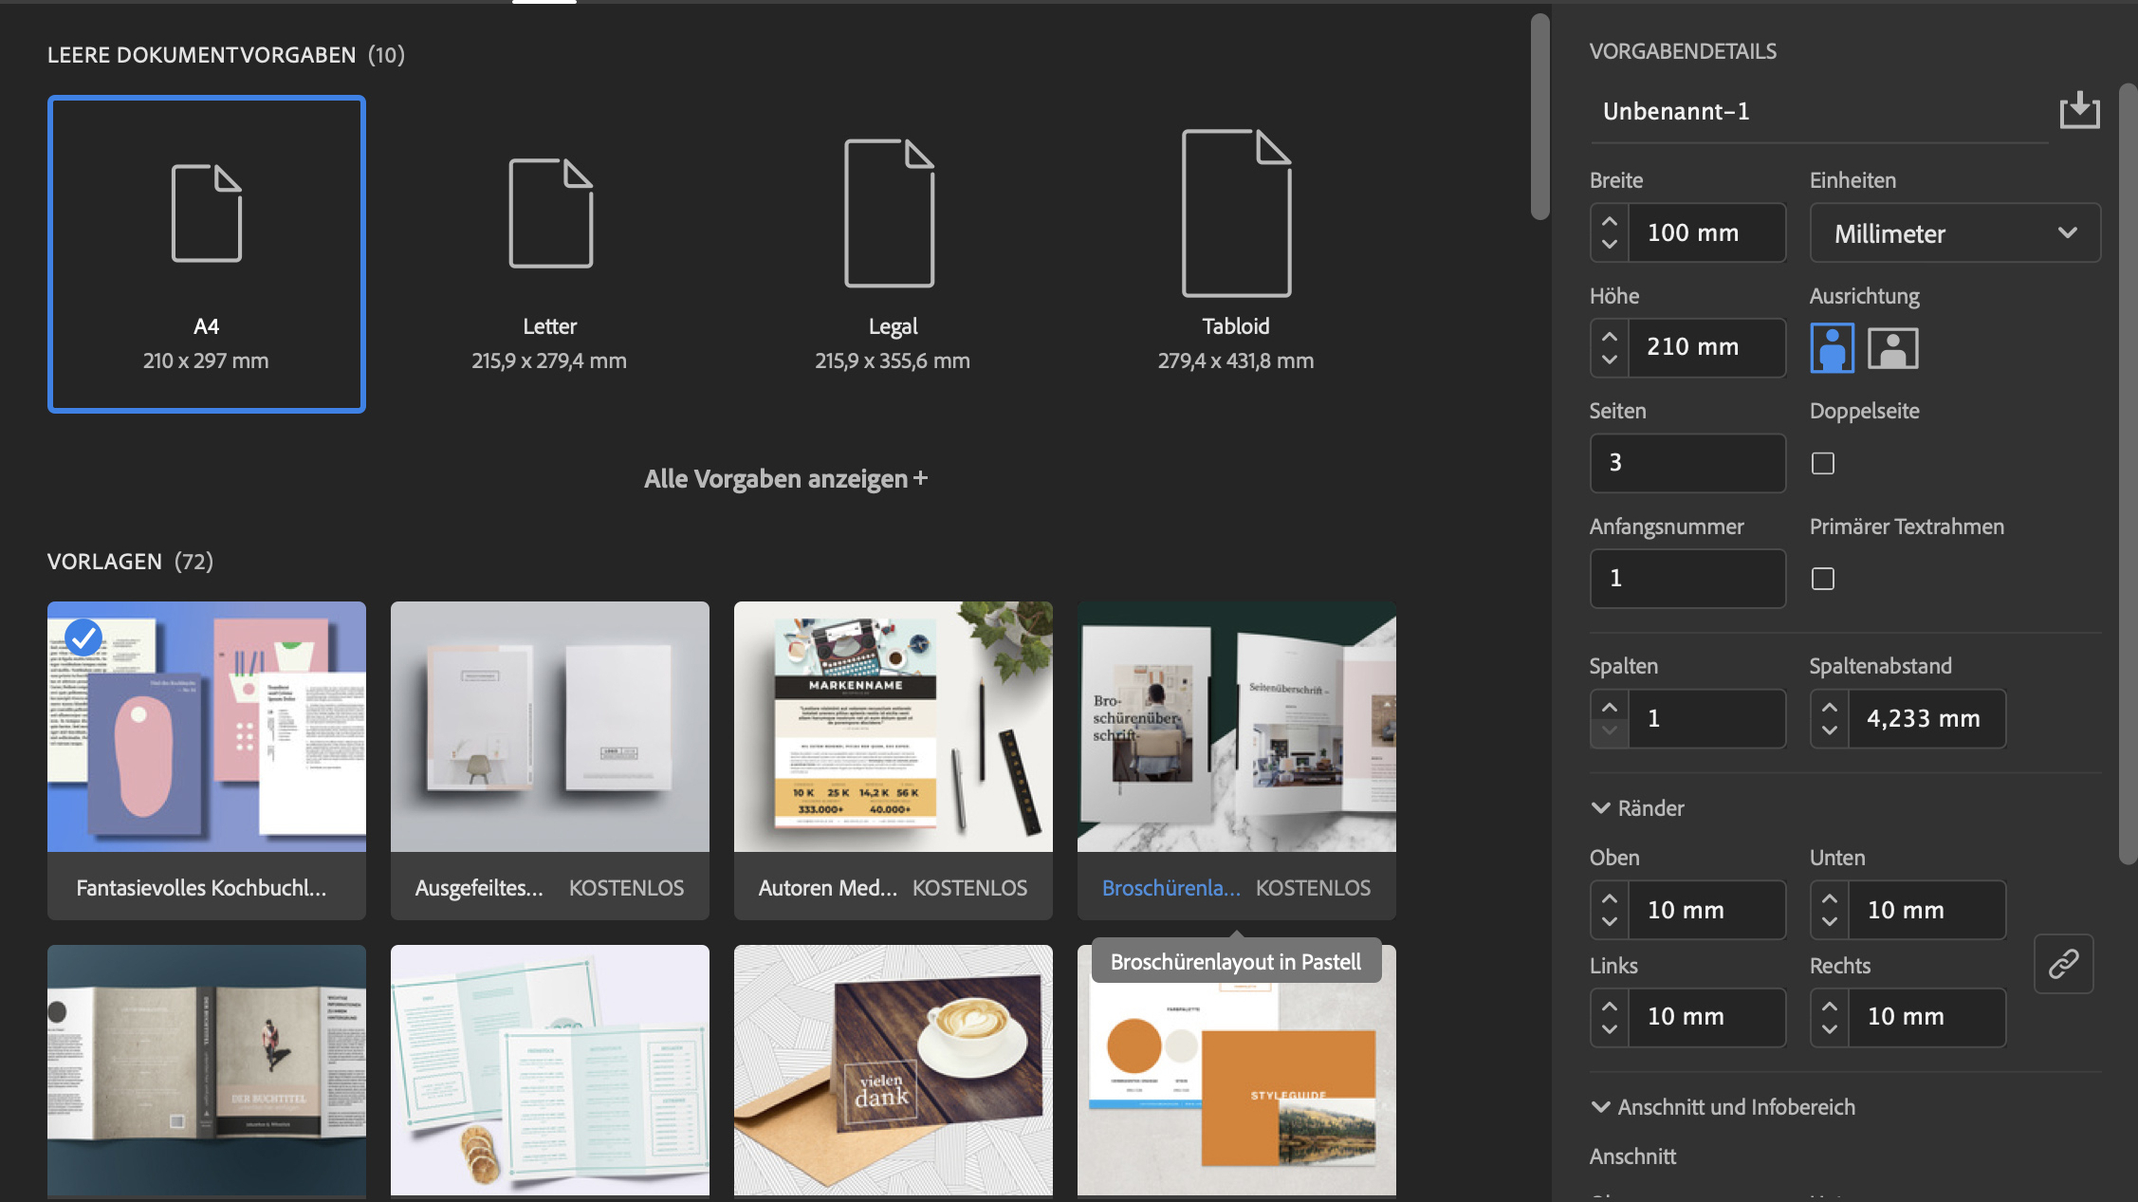Select portrait orientation icon

coord(1832,347)
